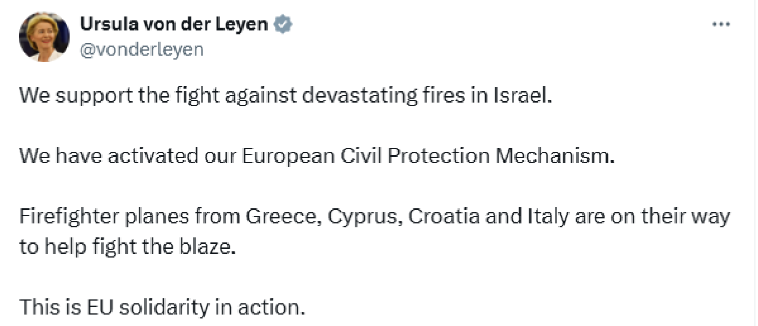The height and width of the screenshot is (326, 758).
Task: Click the sentence about devastating fires
Action: point(285,95)
